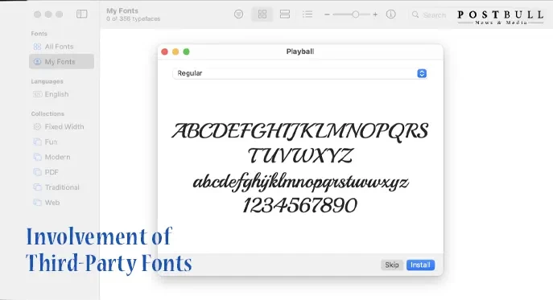Viewport: 553px width, 300px height.
Task: Click the Install button
Action: (420, 265)
